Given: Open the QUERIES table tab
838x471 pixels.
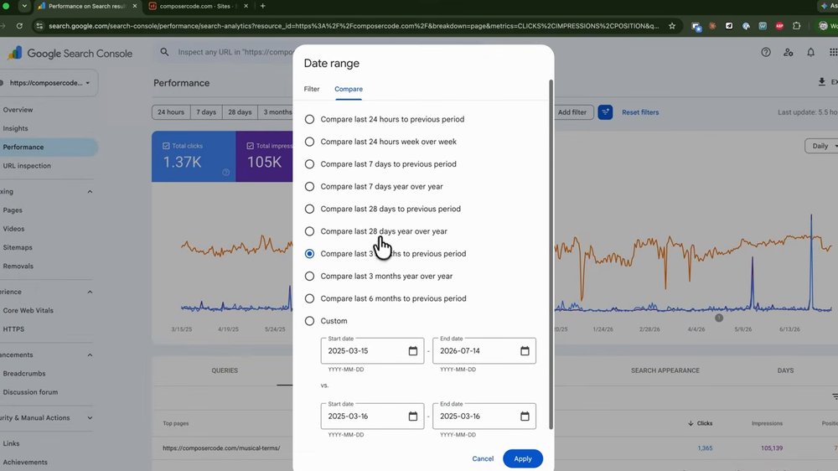Looking at the screenshot, I should [225, 370].
